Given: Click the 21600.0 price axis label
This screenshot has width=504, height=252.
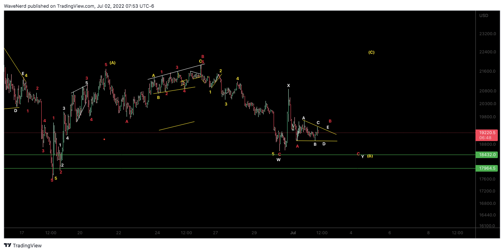Looking at the screenshot, I should click(487, 72).
